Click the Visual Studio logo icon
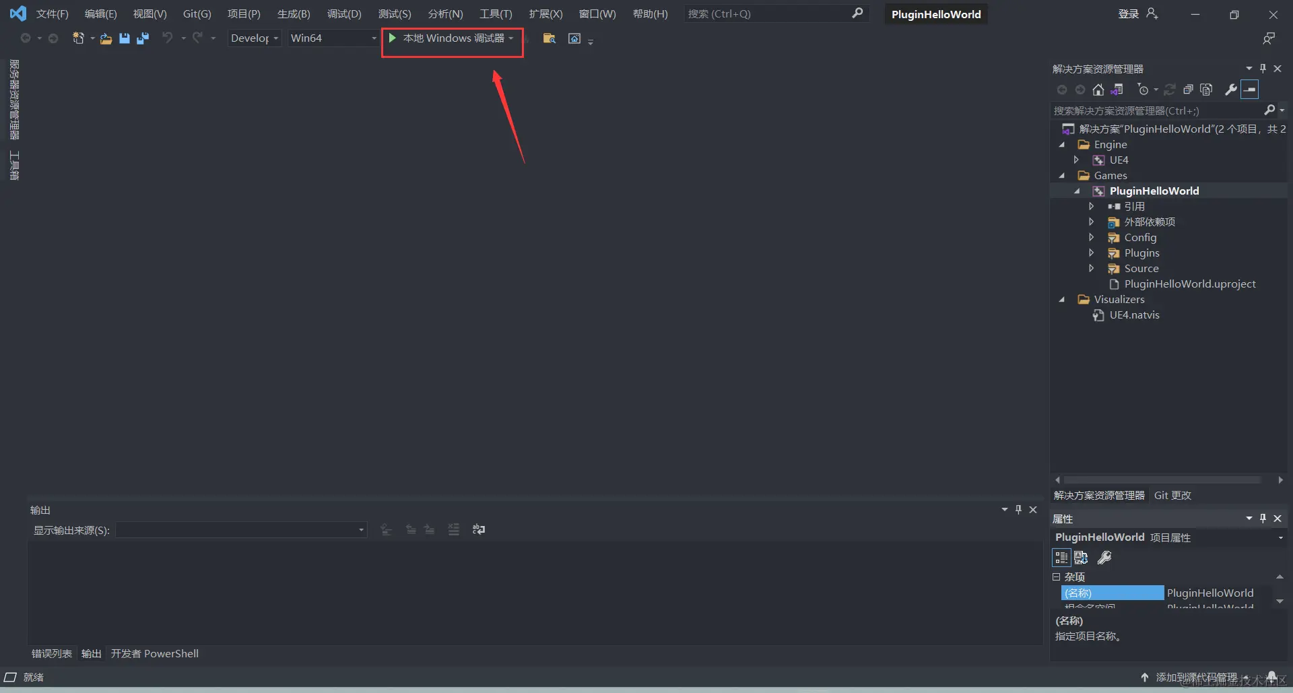1293x693 pixels. [18, 13]
